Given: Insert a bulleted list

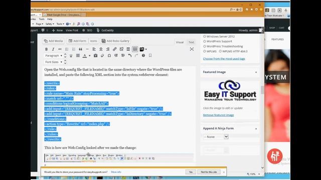Looking at the screenshot, I should (x=67, y=49).
